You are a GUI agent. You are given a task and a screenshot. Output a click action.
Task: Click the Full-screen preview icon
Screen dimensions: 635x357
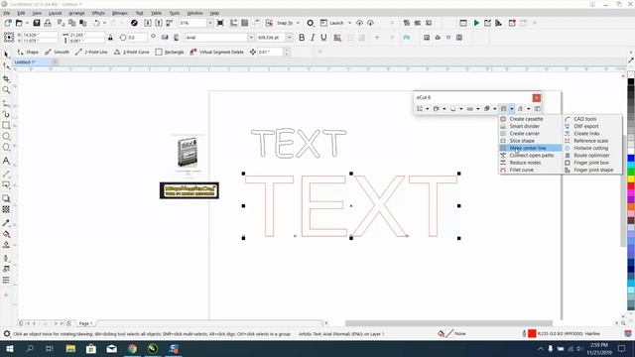pos(220,23)
